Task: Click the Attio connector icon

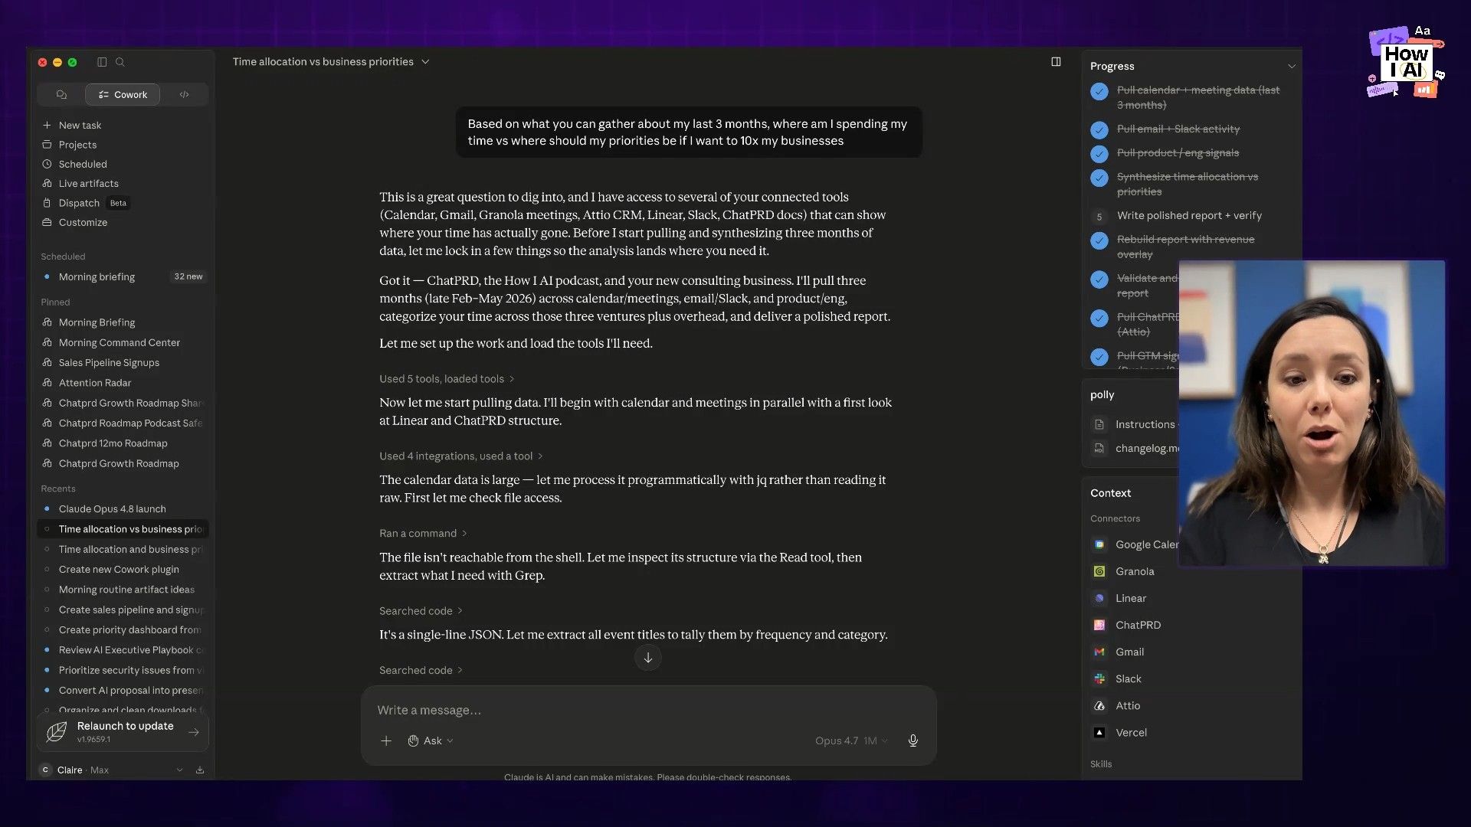Action: coord(1099,706)
